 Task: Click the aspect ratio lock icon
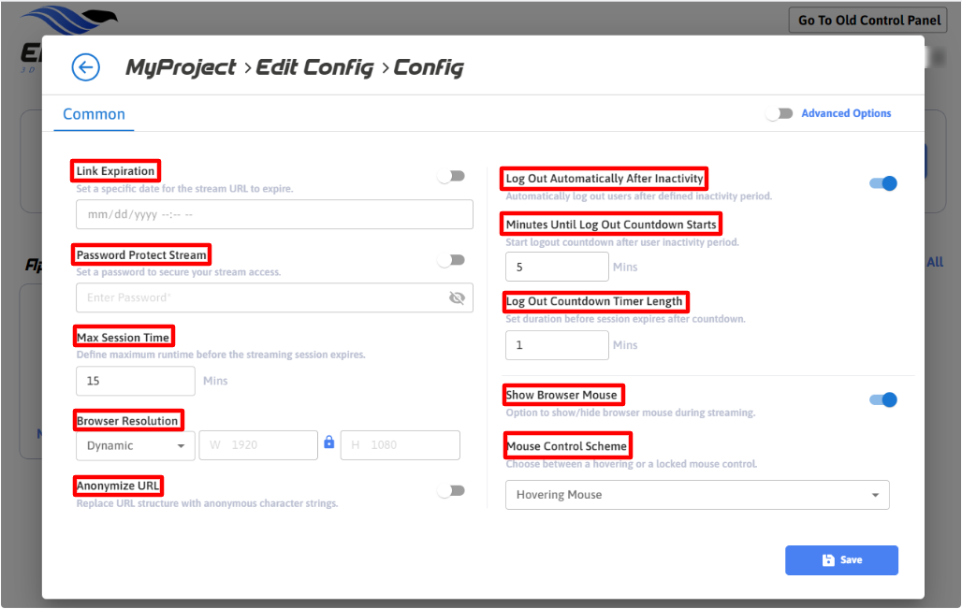[328, 443]
